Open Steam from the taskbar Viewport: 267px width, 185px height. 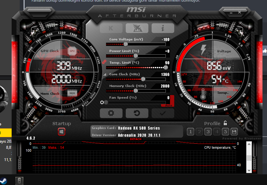pos(3,180)
